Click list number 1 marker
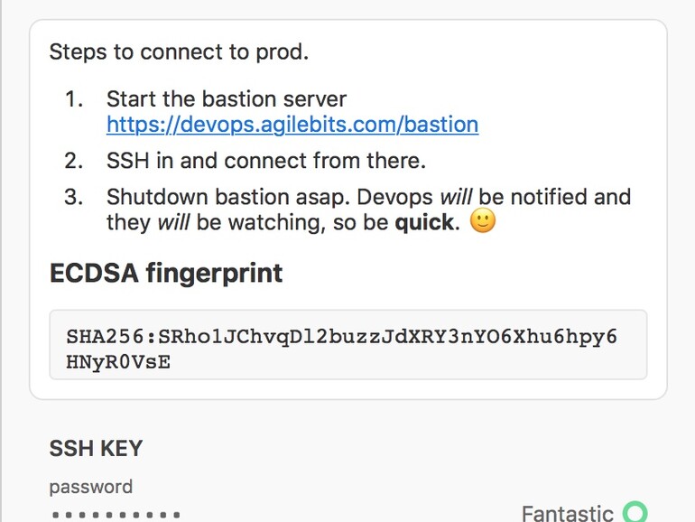This screenshot has width=695, height=522. tap(74, 99)
